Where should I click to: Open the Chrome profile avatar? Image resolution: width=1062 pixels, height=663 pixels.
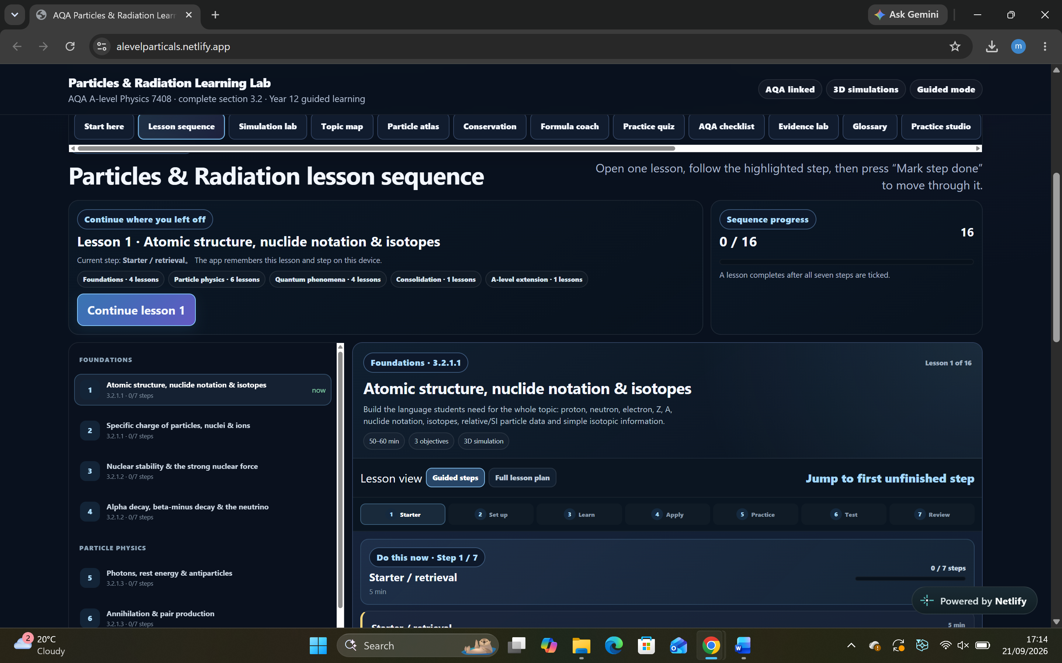(1018, 46)
